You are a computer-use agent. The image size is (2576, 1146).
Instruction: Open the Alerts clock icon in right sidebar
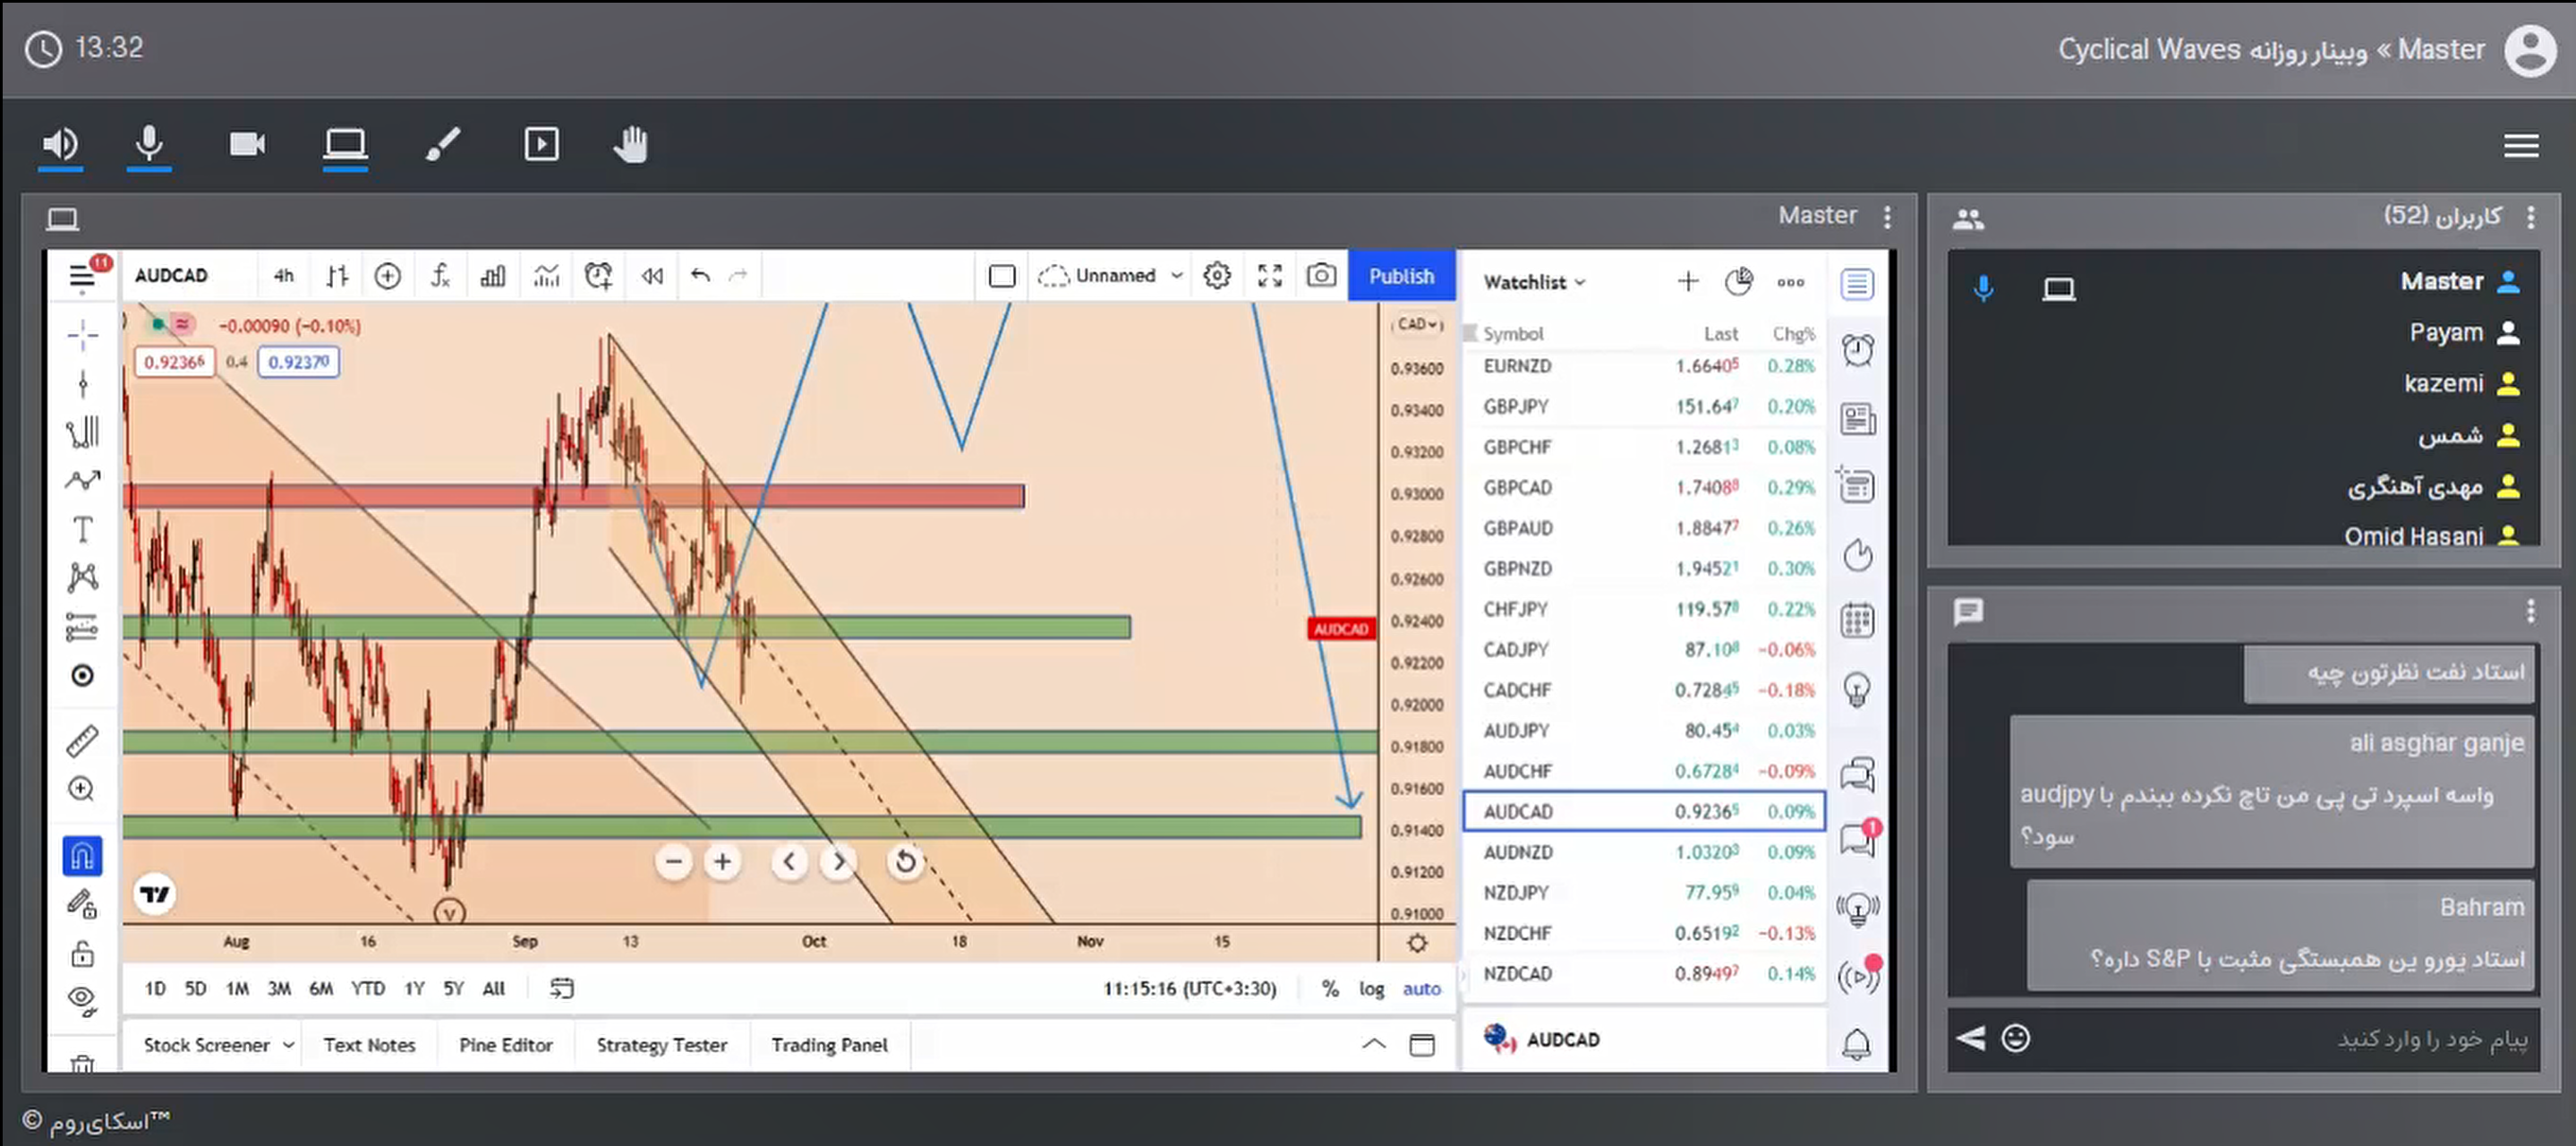[1857, 350]
